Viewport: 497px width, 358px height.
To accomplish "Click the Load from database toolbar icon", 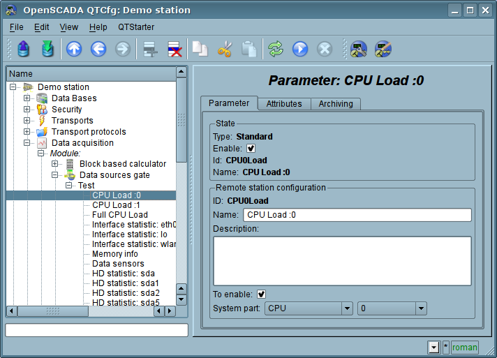I will pos(24,49).
